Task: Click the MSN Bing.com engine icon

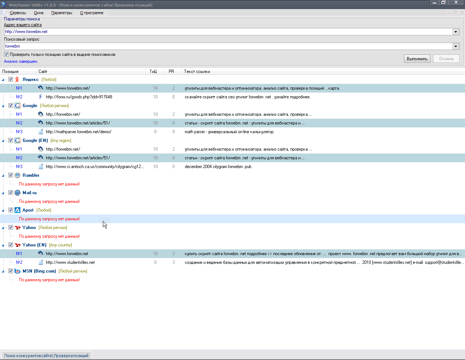Action: click(17, 271)
